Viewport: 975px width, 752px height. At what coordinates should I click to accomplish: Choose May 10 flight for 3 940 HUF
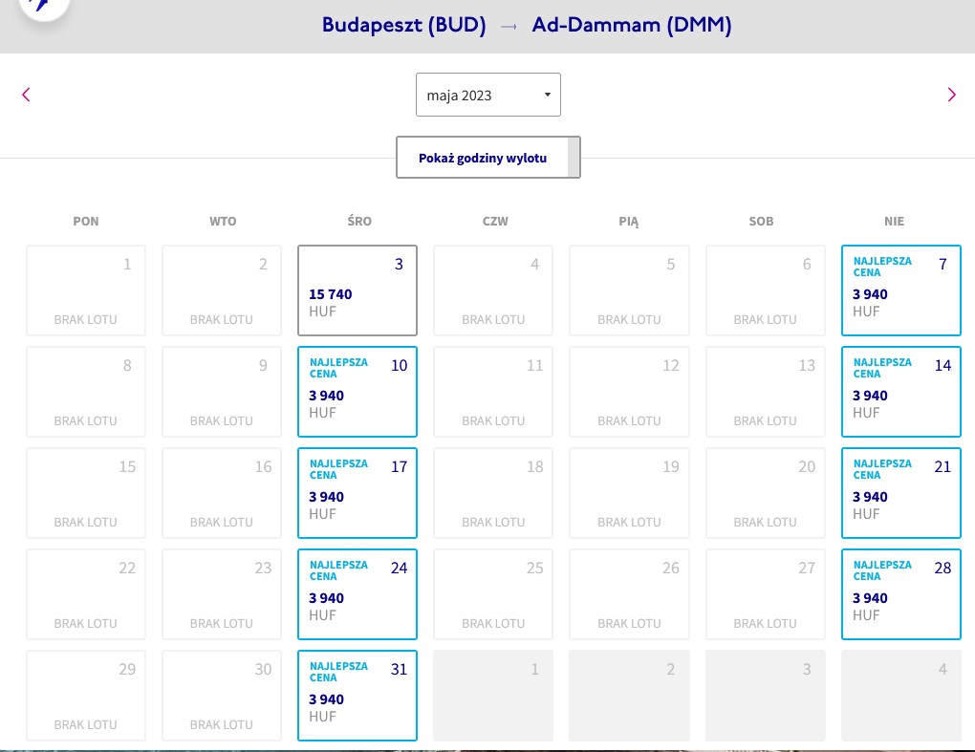point(357,392)
